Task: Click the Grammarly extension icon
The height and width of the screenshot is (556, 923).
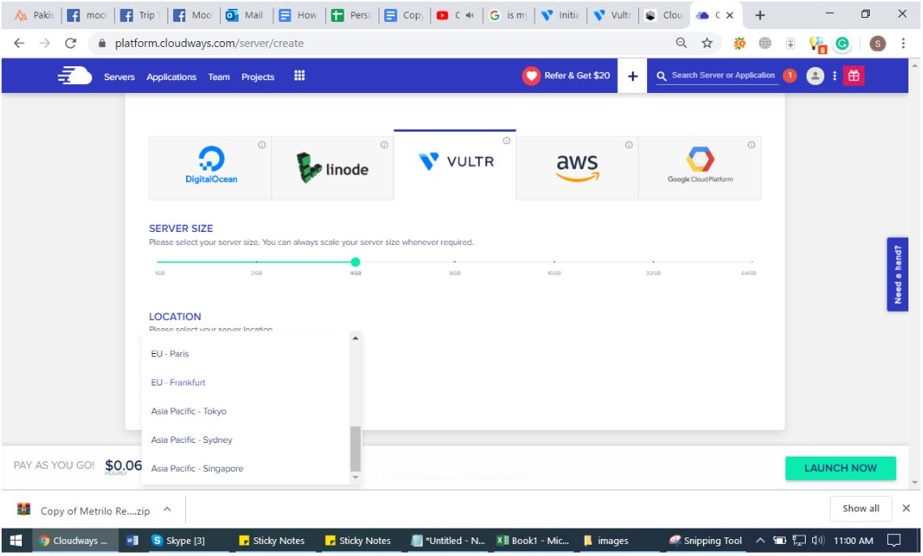Action: (842, 44)
